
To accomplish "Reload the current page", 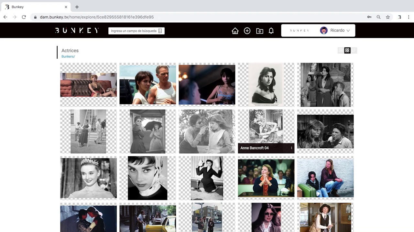I will (x=24, y=17).
